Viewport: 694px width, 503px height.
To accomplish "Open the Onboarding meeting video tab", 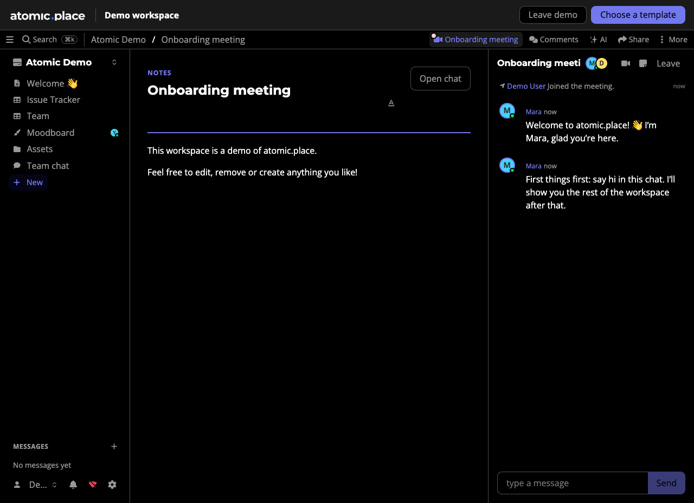I will tap(476, 40).
